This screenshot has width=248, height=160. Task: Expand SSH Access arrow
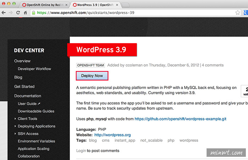click(x=15, y=134)
